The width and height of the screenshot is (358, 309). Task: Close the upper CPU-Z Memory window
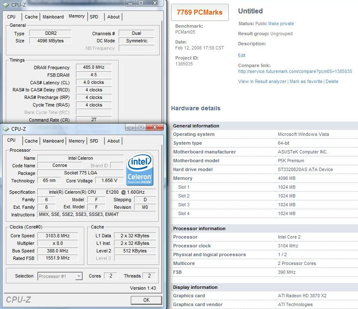point(155,3)
